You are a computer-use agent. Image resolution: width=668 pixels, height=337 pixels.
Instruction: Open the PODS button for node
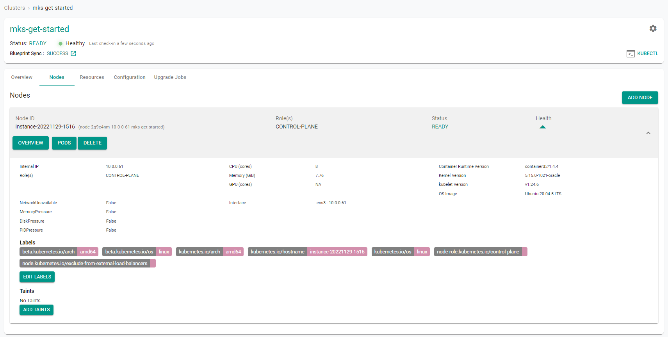(x=64, y=143)
